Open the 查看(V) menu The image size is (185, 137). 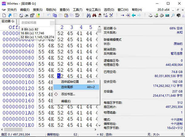[x=64, y=10]
